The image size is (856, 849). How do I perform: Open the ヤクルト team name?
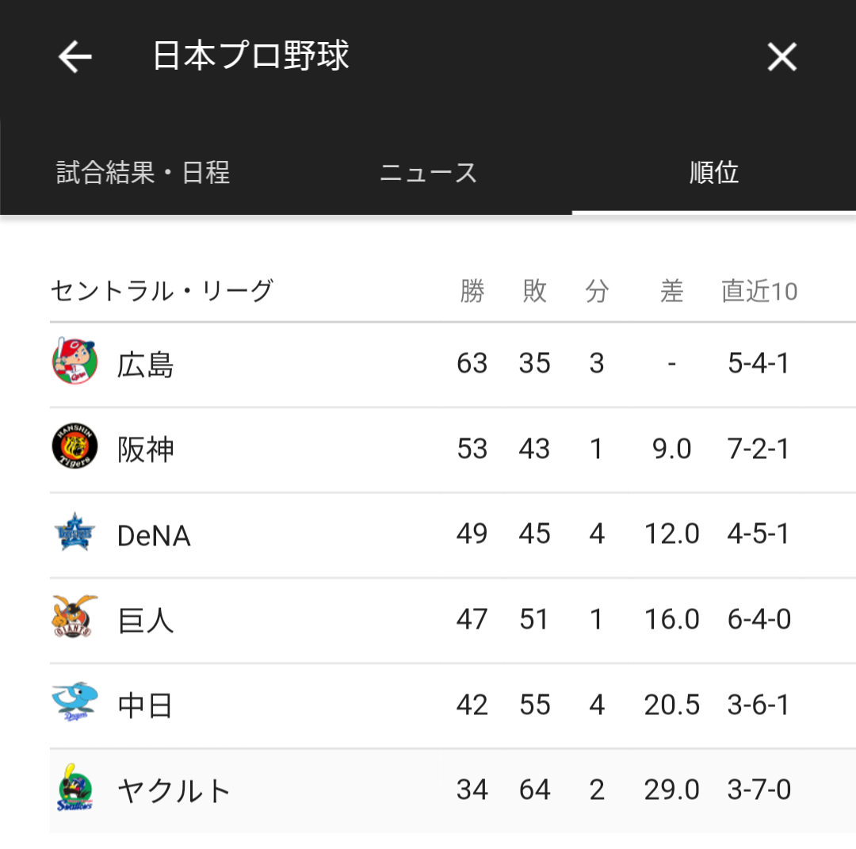[174, 790]
